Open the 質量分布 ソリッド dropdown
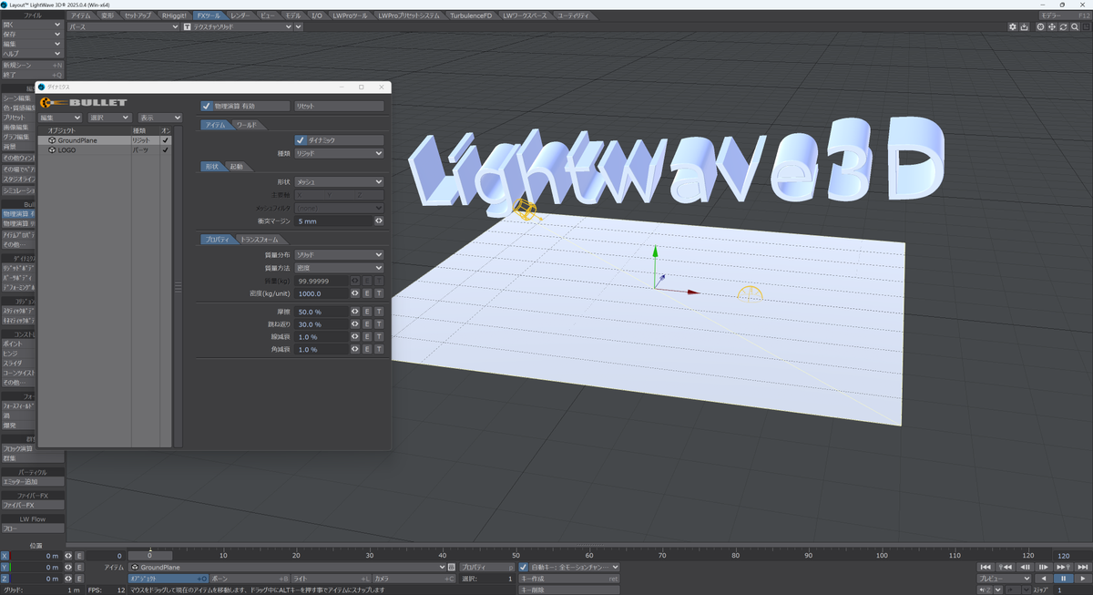Image resolution: width=1093 pixels, height=595 pixels. pyautogui.click(x=339, y=255)
